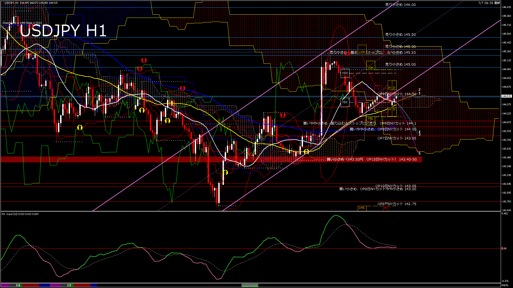Click the yellow arrow marker beneath the lowest candle

tap(225, 173)
